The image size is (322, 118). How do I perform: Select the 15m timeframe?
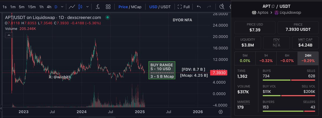[x=32, y=7]
